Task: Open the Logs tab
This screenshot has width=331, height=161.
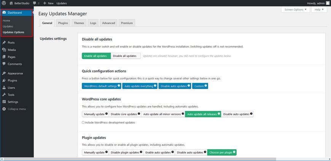Action: [x=93, y=23]
